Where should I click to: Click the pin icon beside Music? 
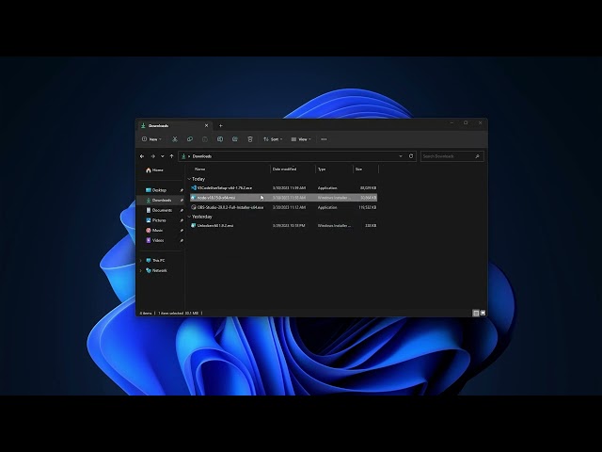click(182, 230)
